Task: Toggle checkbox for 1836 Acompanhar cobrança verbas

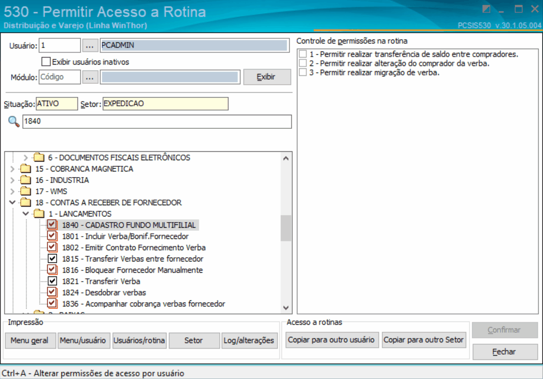Action: click(x=52, y=304)
